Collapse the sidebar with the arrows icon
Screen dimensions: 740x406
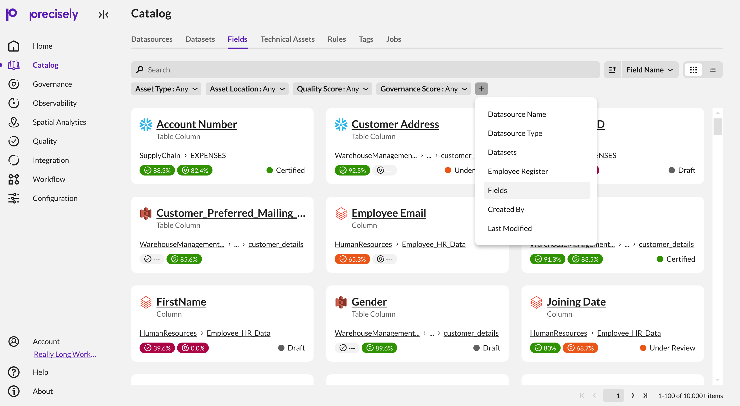pyautogui.click(x=103, y=14)
